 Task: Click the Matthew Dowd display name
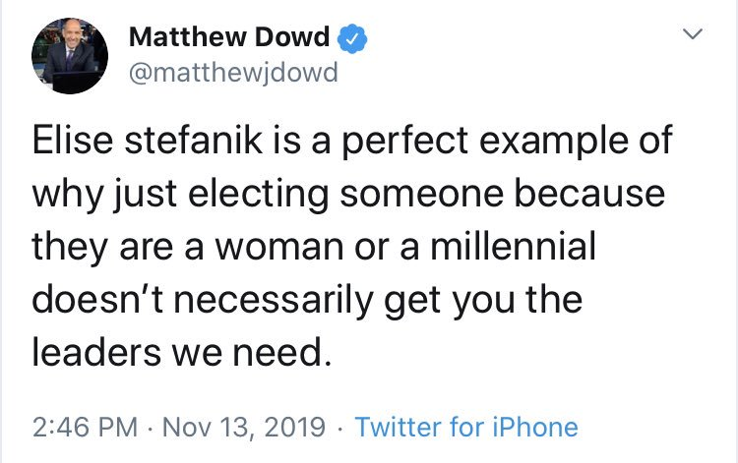[x=231, y=38]
